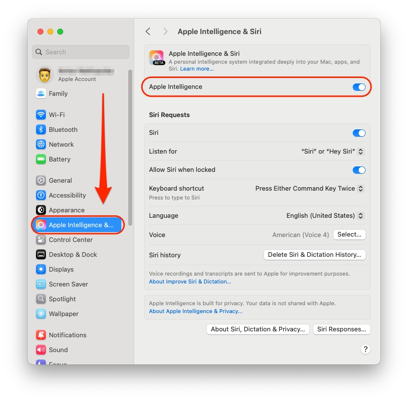408x401 pixels.
Task: Open the Control Center icon
Action: pos(41,240)
